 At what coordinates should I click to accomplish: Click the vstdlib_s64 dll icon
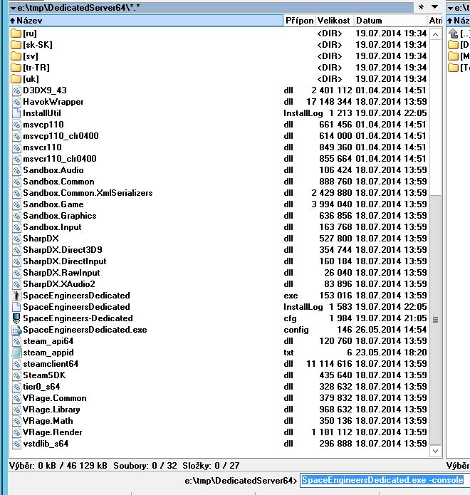(16, 444)
